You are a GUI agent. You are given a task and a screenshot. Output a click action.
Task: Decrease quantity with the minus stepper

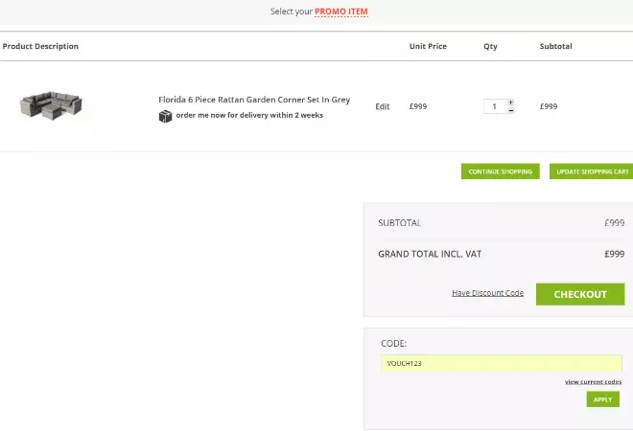coord(510,110)
